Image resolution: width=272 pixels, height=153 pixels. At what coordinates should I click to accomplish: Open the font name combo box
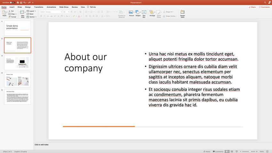(50, 12)
